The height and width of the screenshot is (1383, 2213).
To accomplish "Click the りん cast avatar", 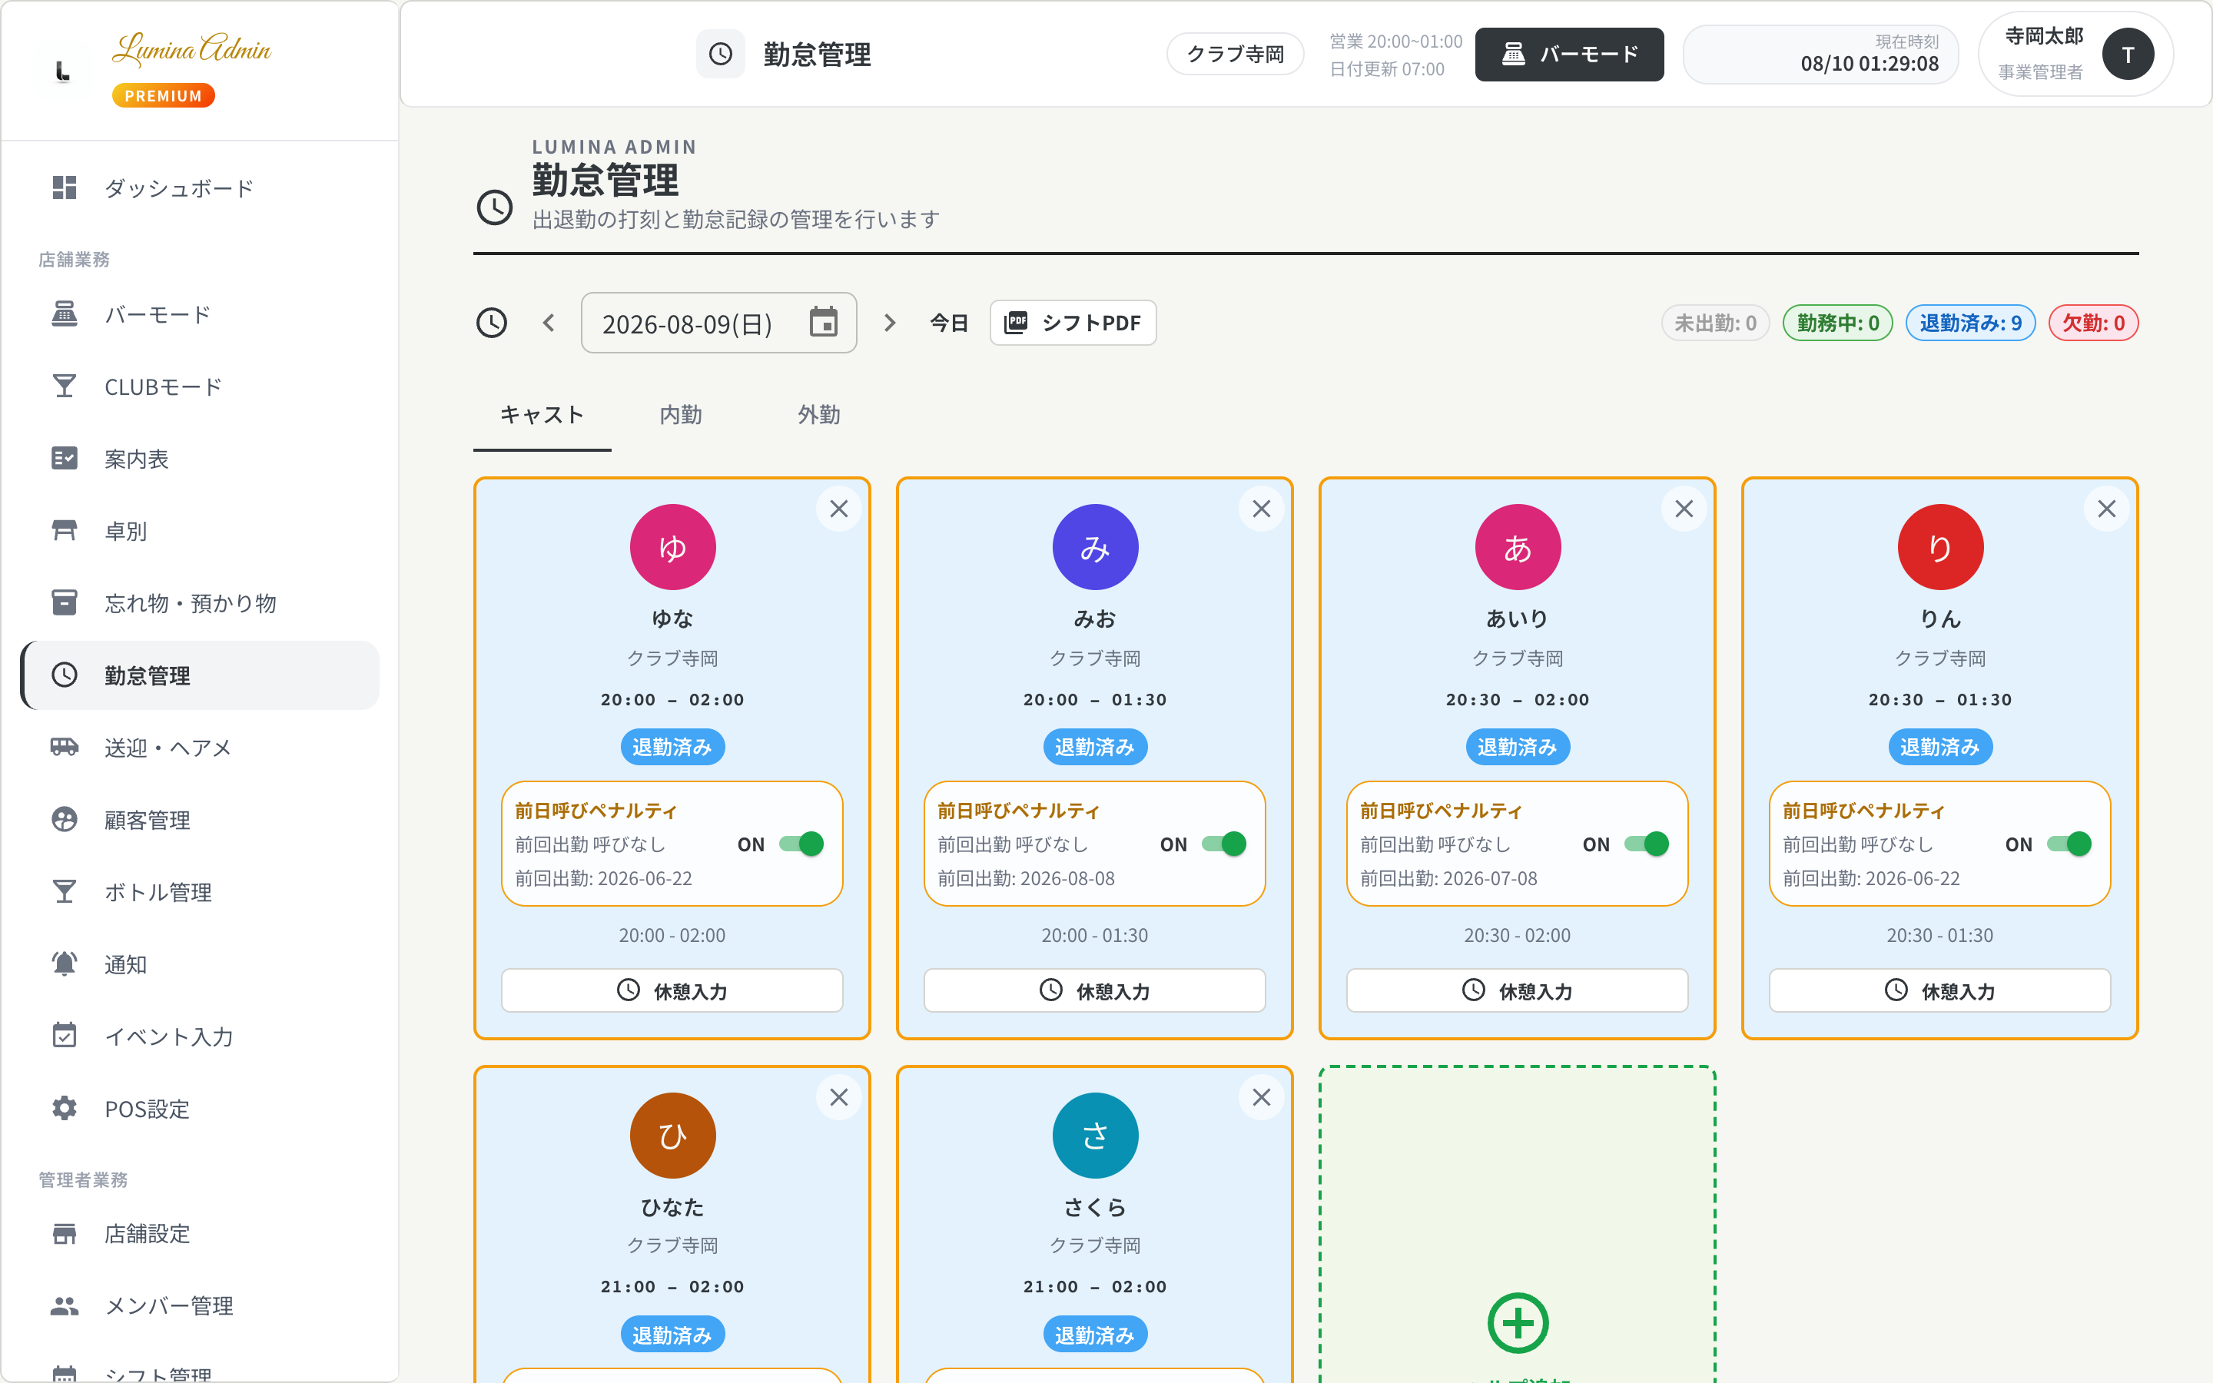I will pos(1939,547).
